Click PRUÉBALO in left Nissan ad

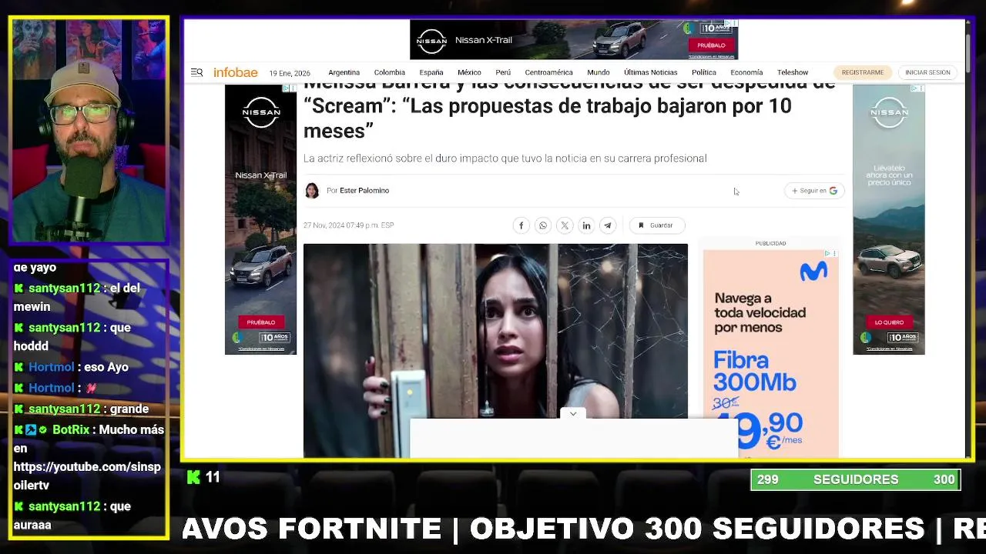tap(260, 322)
